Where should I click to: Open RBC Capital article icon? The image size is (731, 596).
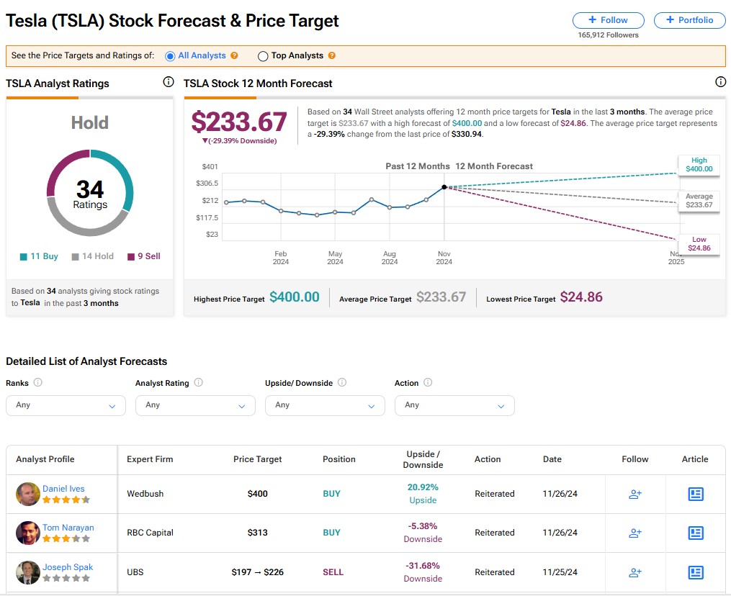point(696,533)
